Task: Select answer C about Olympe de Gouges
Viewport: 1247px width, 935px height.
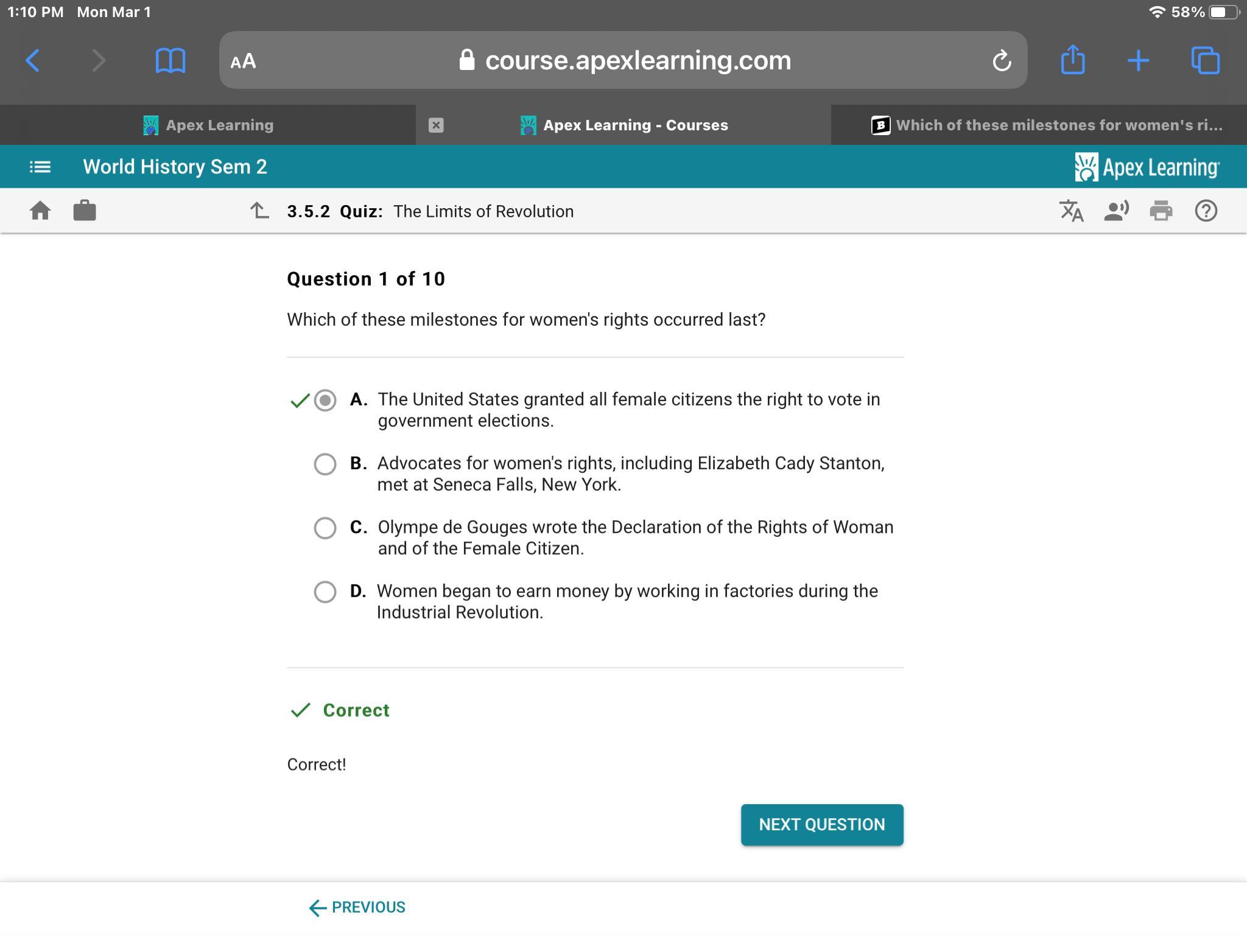Action: point(325,528)
